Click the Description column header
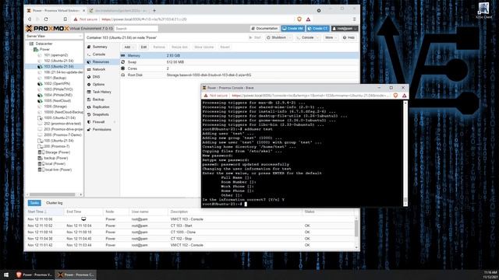This screenshot has width=499, height=280. pyautogui.click(x=235, y=212)
